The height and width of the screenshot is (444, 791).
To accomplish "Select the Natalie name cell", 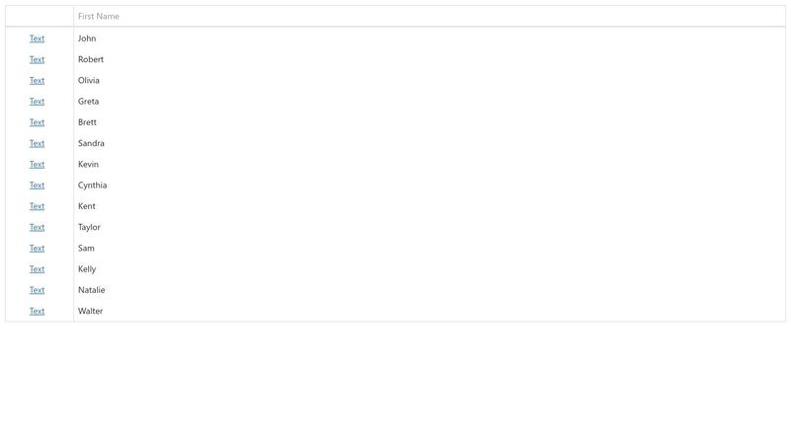I will (x=429, y=290).
